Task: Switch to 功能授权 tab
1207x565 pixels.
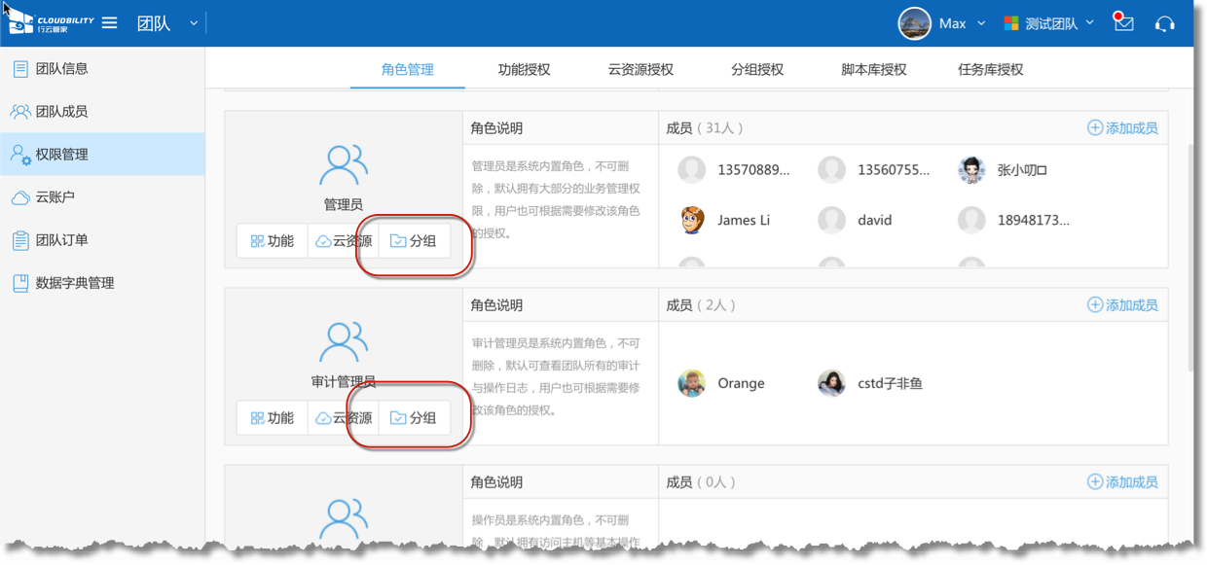Action: pos(524,69)
